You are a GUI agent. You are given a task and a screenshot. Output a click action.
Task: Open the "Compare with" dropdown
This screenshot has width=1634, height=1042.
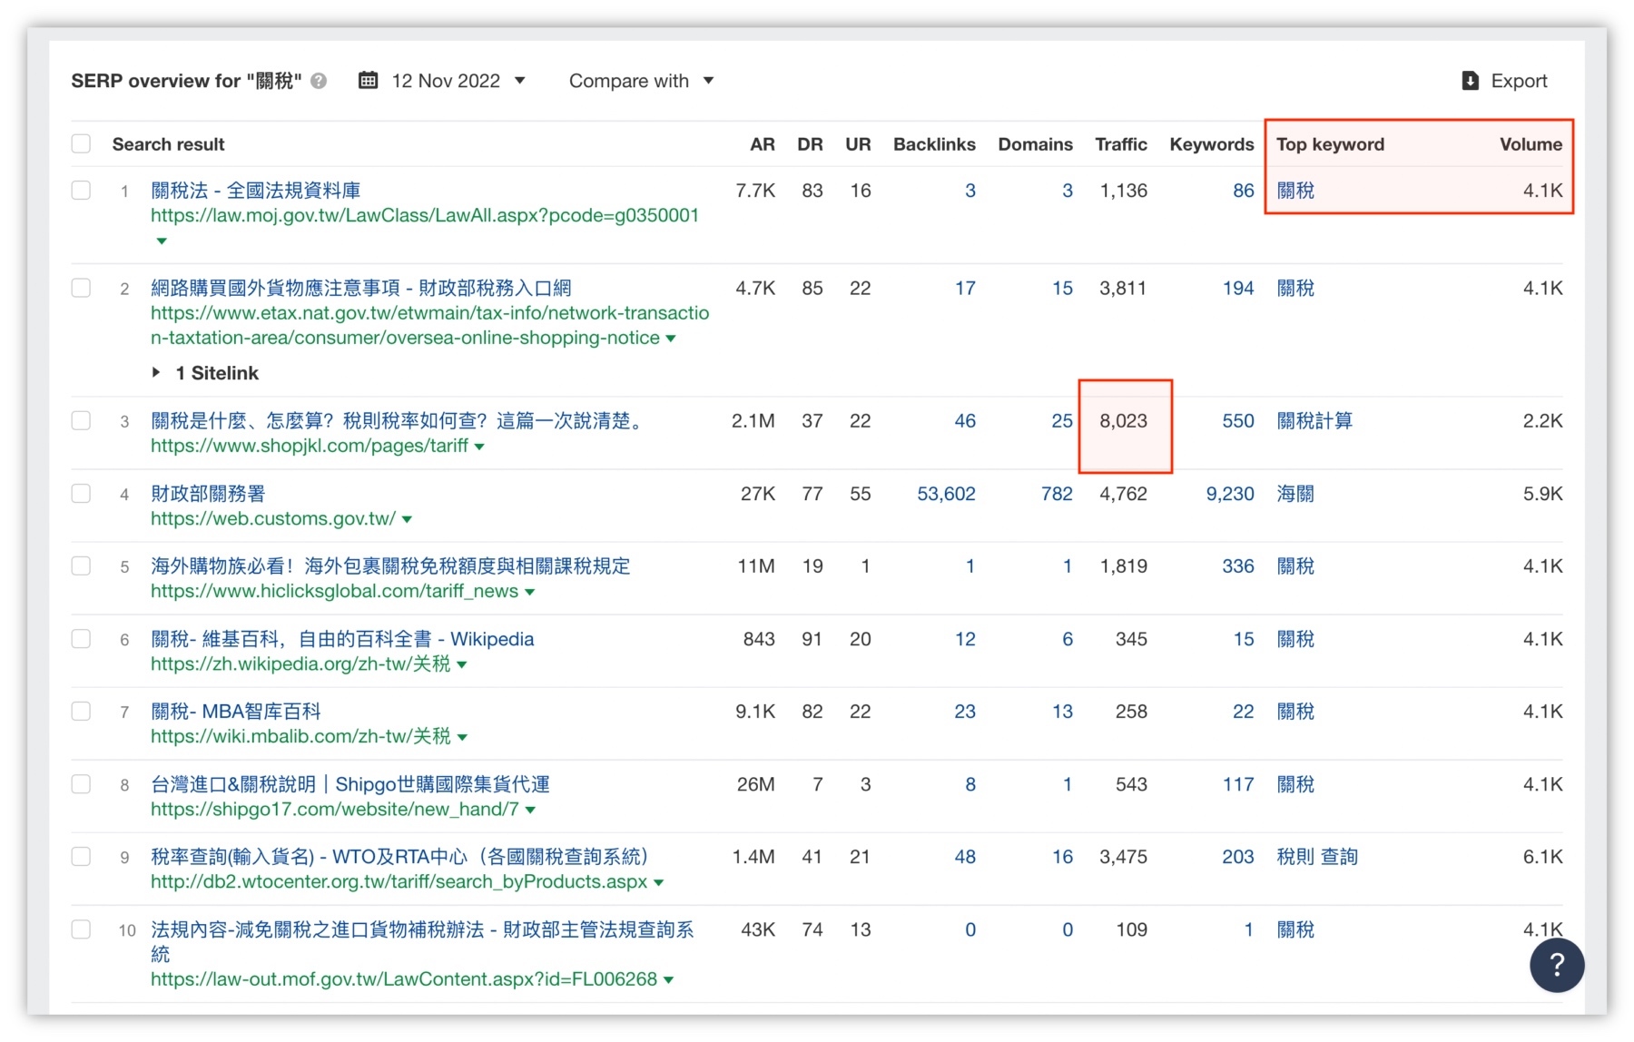(642, 81)
